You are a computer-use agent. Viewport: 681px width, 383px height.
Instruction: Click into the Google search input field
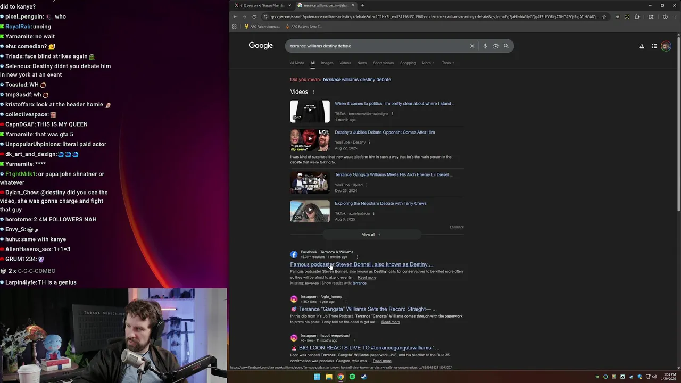click(x=378, y=46)
